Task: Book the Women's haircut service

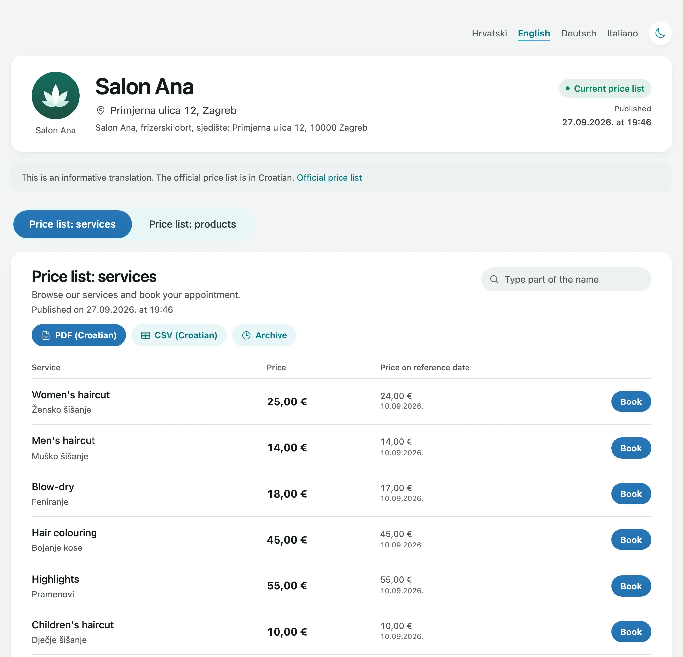Action: [631, 402]
